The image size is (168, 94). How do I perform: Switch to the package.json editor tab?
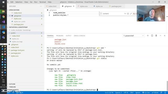pos(116,6)
